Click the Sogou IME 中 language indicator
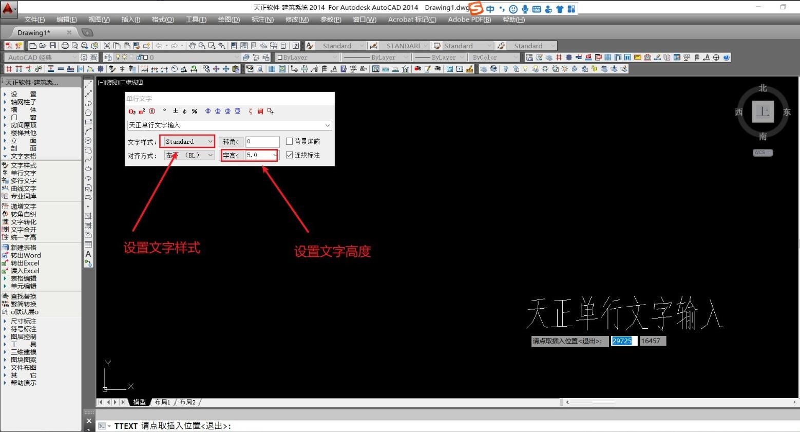The image size is (800, 432). 490,9
